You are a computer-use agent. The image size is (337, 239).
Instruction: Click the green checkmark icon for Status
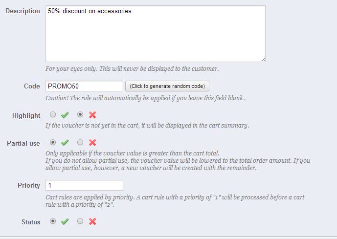pyautogui.click(x=65, y=221)
